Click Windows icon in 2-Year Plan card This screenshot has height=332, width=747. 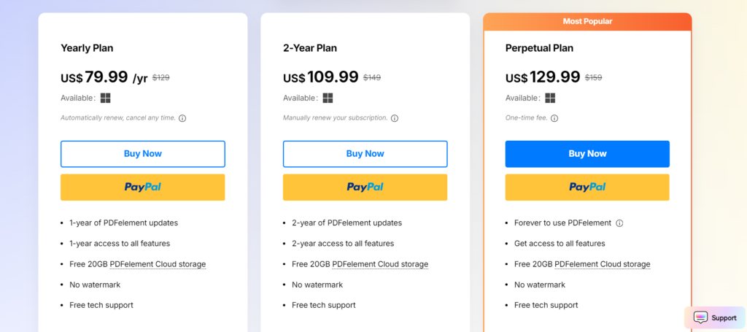click(328, 98)
